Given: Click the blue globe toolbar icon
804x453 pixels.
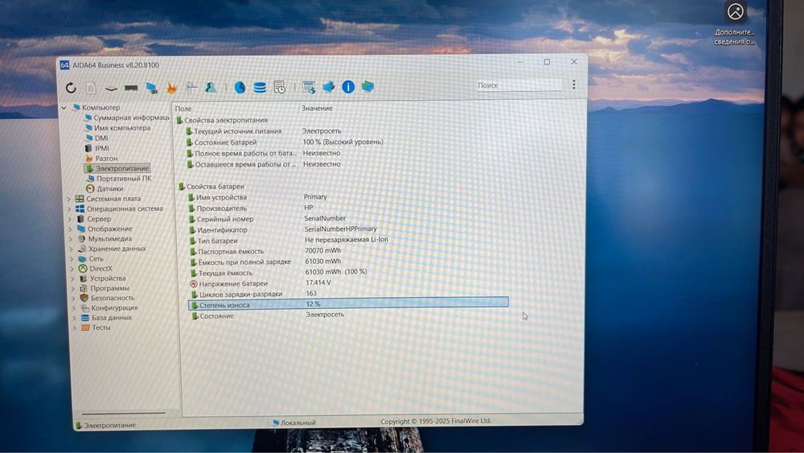Looking at the screenshot, I should [x=240, y=87].
